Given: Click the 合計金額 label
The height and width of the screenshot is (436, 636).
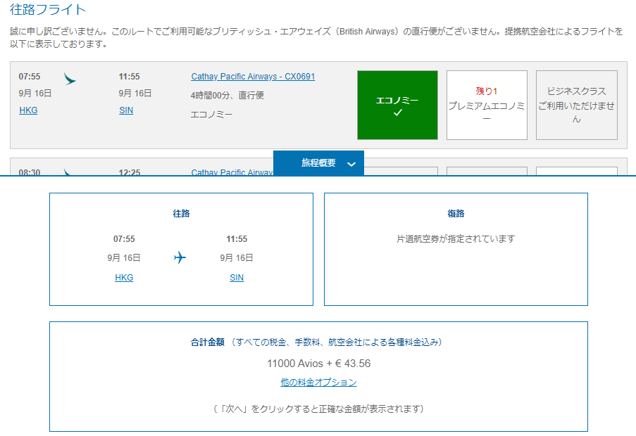Looking at the screenshot, I should [208, 342].
